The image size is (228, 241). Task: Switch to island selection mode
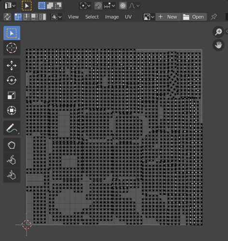[42, 17]
